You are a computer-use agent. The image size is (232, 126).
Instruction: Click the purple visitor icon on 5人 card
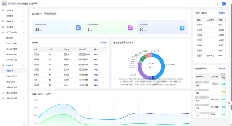(130, 28)
